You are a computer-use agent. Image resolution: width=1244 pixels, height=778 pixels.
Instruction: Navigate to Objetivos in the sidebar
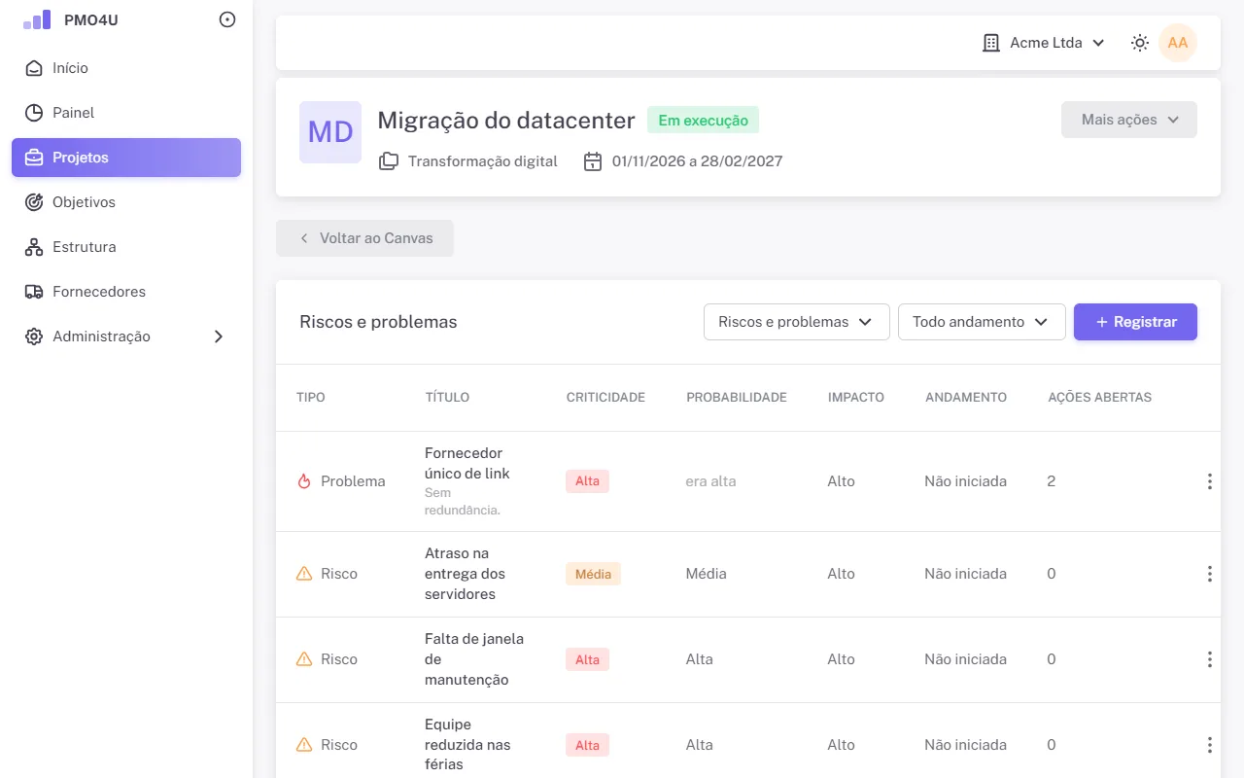pyautogui.click(x=126, y=202)
